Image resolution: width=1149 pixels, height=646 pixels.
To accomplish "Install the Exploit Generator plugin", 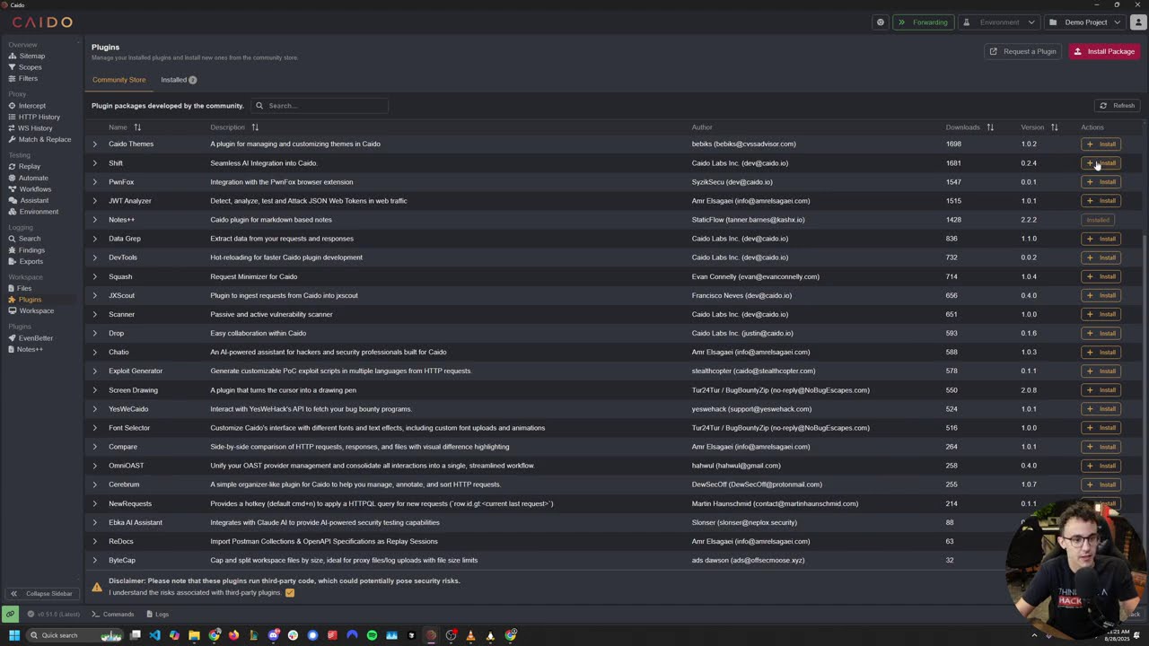I will (1101, 371).
